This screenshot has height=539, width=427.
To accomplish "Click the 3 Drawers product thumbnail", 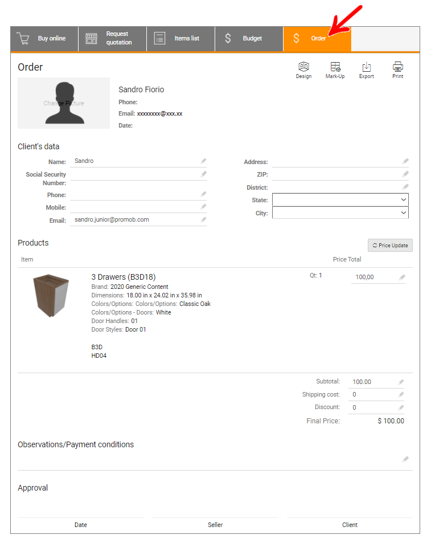I will click(51, 296).
